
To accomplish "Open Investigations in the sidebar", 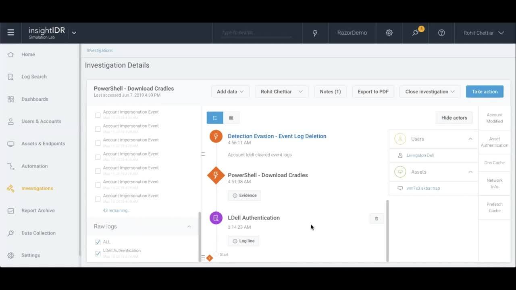I will tap(37, 188).
